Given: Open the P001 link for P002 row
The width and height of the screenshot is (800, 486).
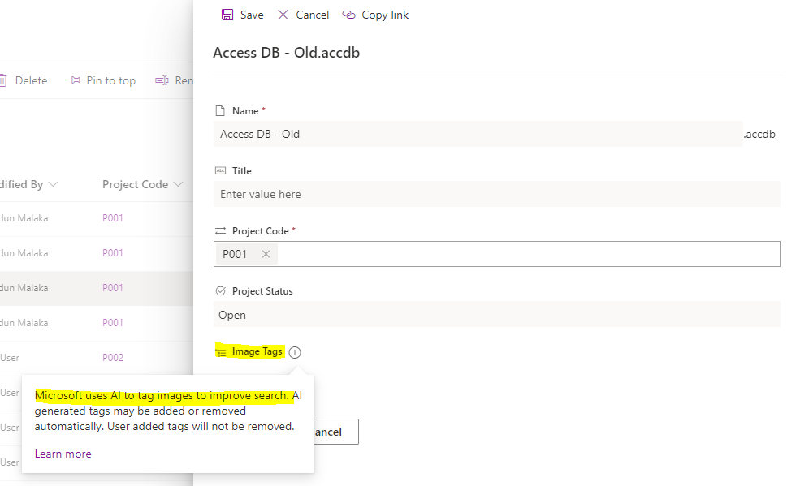Looking at the screenshot, I should 112,357.
